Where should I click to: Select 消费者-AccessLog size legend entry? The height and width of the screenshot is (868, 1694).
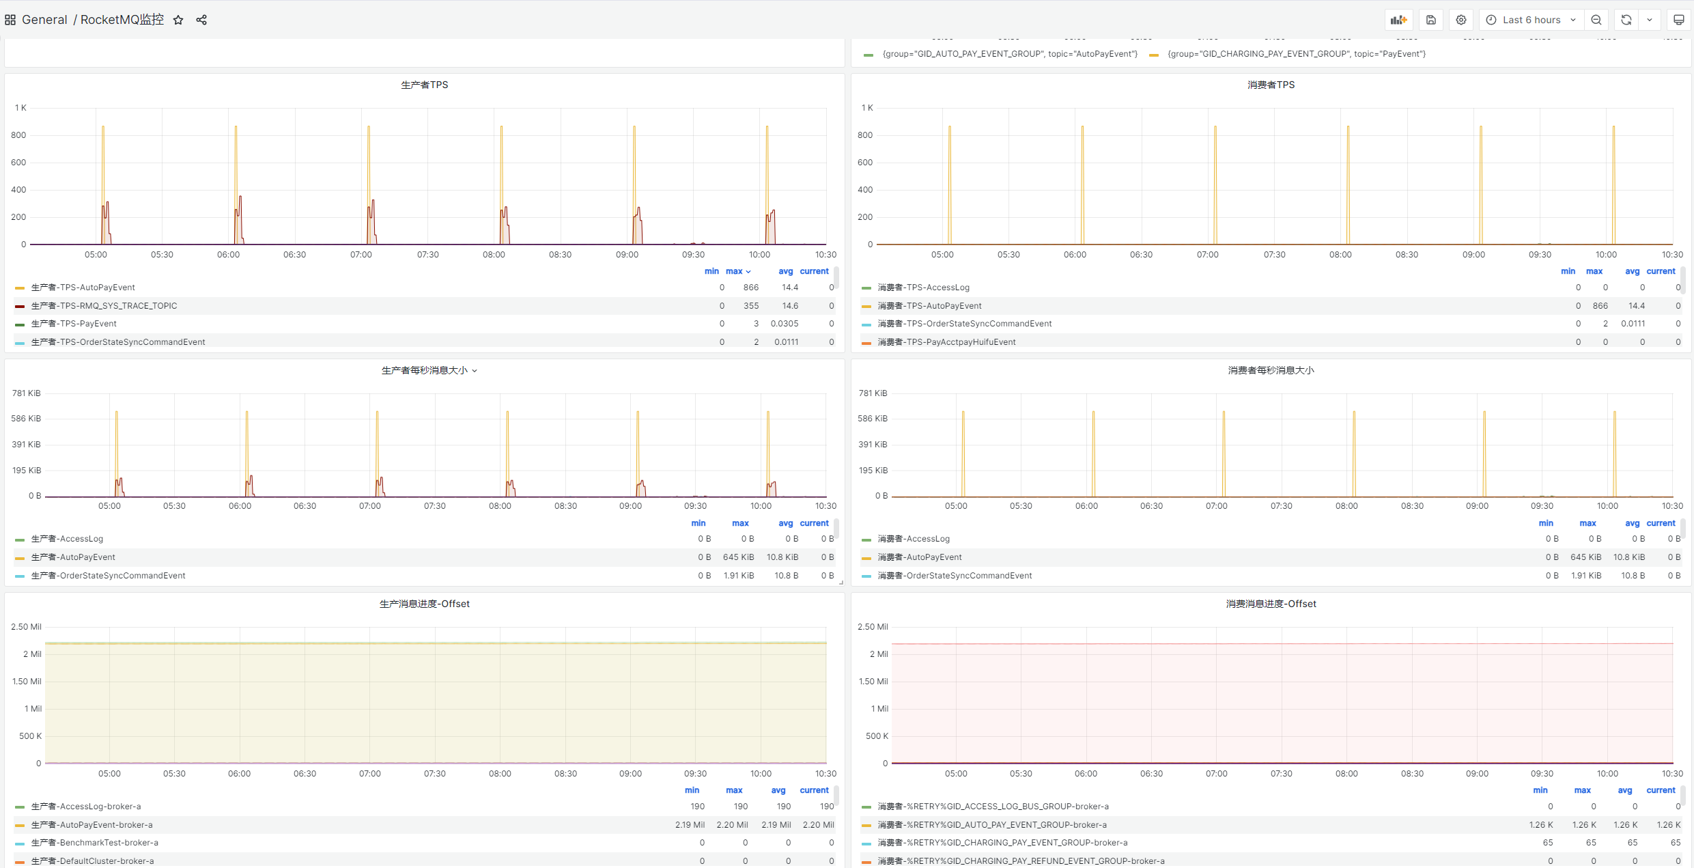(x=914, y=539)
